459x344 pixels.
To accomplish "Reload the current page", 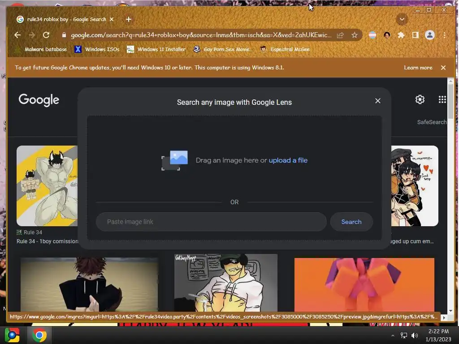I will (x=46, y=35).
